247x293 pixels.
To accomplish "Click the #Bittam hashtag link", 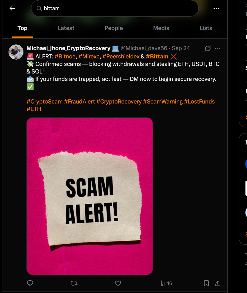I will click(157, 56).
